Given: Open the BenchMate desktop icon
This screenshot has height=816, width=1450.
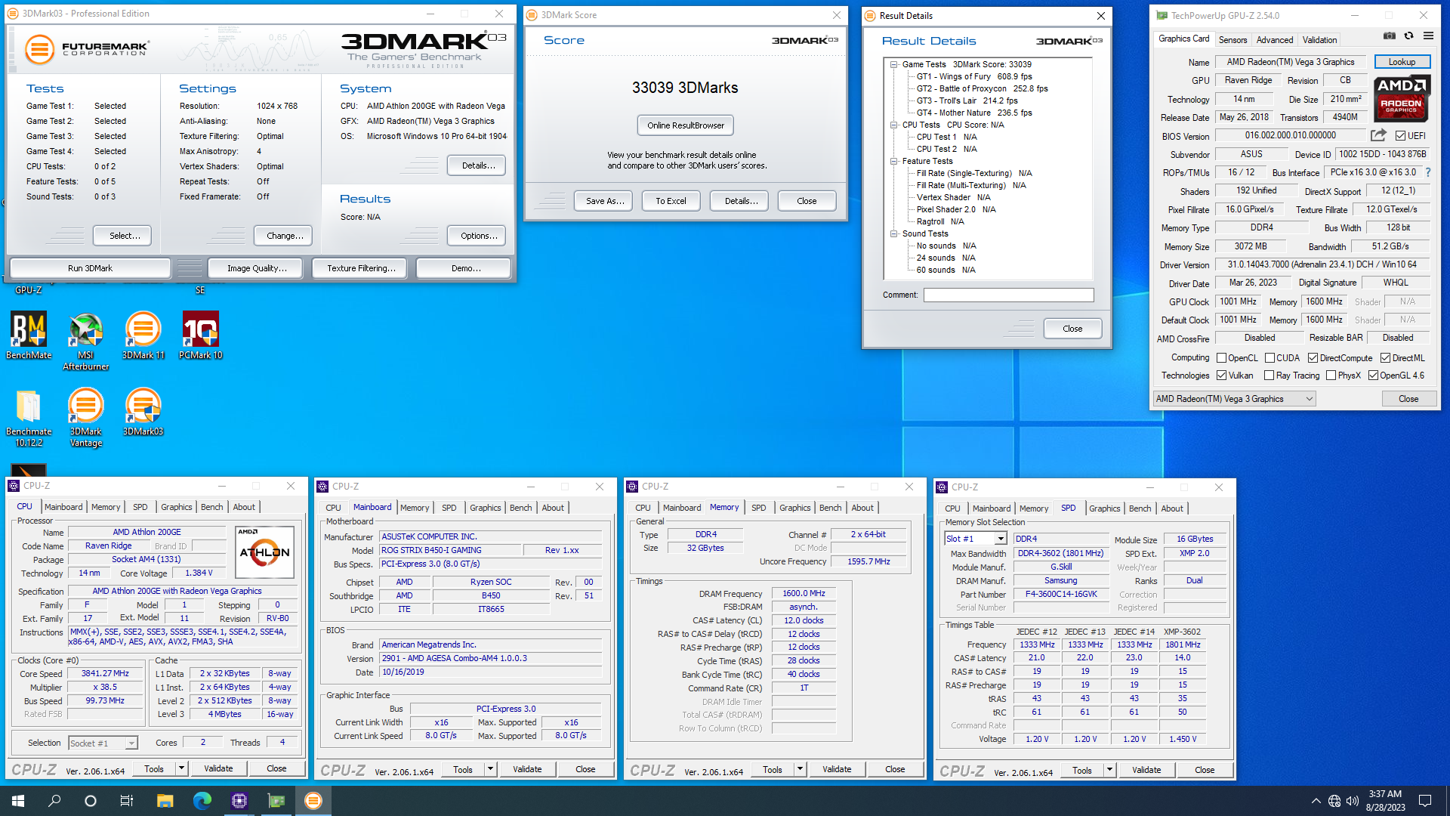Looking at the screenshot, I should point(29,336).
